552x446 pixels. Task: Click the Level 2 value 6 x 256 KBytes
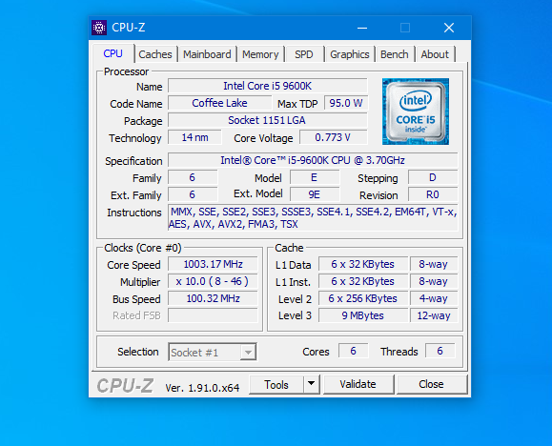pos(363,298)
